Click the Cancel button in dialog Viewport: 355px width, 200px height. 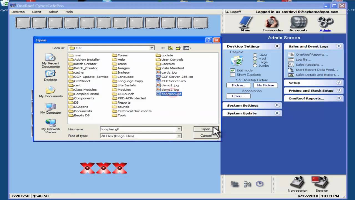(x=206, y=136)
